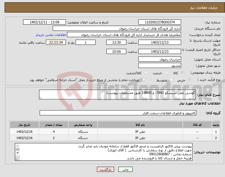The height and width of the screenshot is (177, 225).
Task: Select the خدمت radio button
Action: click(166, 73)
